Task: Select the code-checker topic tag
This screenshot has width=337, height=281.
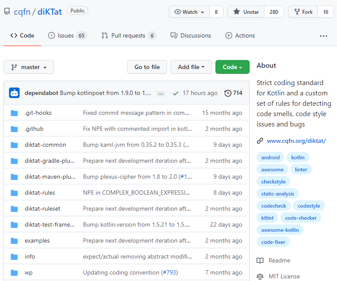Action: [x=301, y=218]
